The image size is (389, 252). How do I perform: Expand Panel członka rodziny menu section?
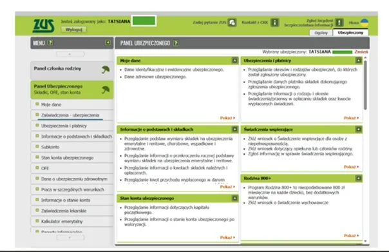pyautogui.click(x=72, y=70)
